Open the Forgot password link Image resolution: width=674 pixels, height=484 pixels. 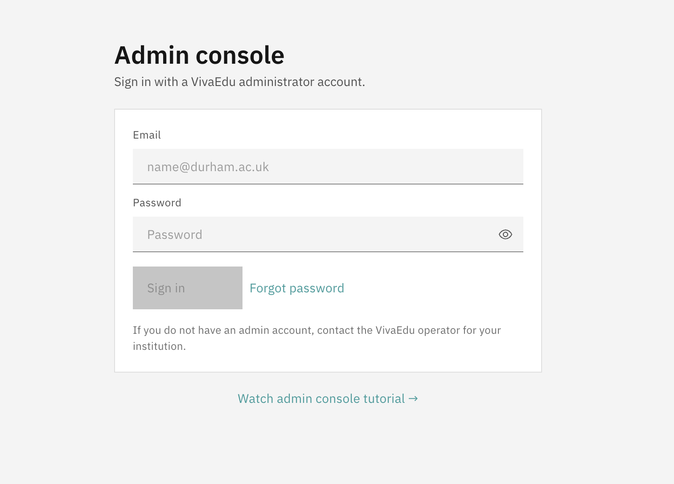tap(296, 288)
